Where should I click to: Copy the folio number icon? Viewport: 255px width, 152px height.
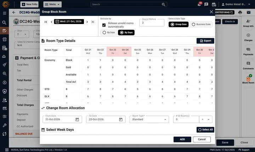[232, 12]
